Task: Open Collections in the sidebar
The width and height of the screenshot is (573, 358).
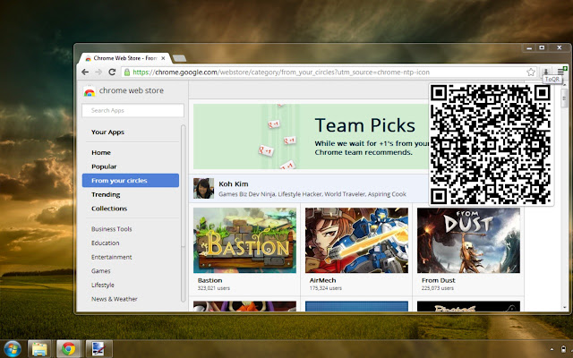Action: coord(109,209)
